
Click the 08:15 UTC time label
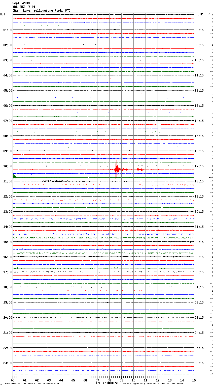(x=199, y=30)
